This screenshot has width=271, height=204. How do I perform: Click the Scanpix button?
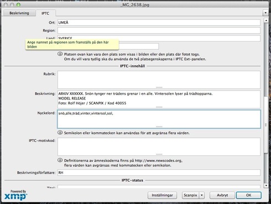[190, 195]
